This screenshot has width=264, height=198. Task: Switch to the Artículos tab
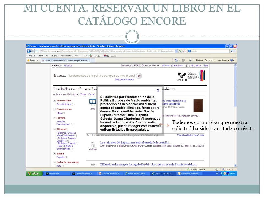click(x=68, y=65)
